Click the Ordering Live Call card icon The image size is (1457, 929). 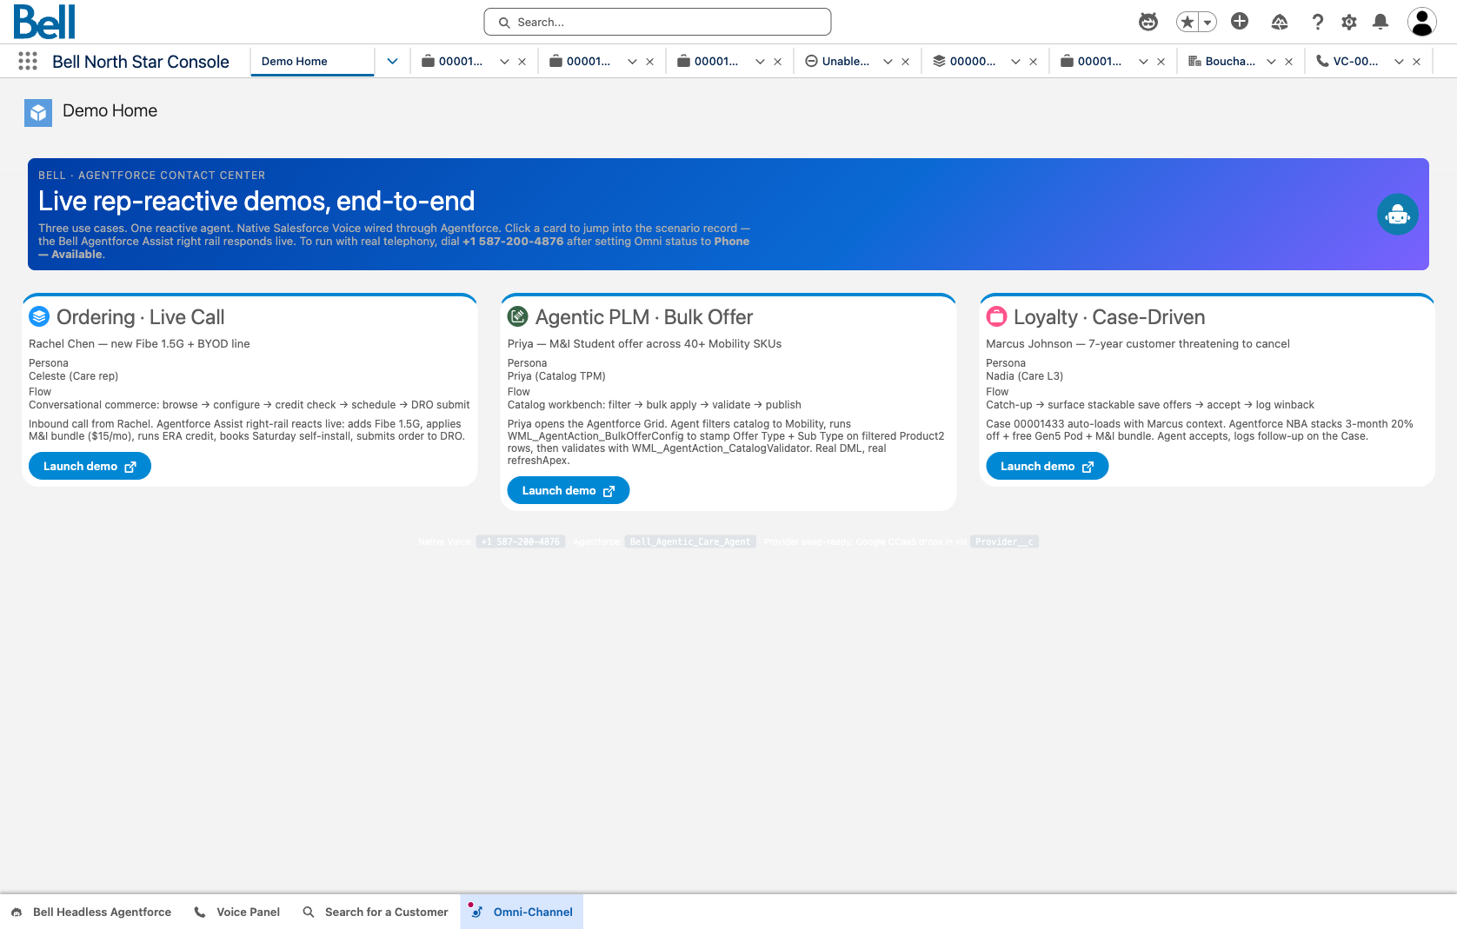coord(39,316)
